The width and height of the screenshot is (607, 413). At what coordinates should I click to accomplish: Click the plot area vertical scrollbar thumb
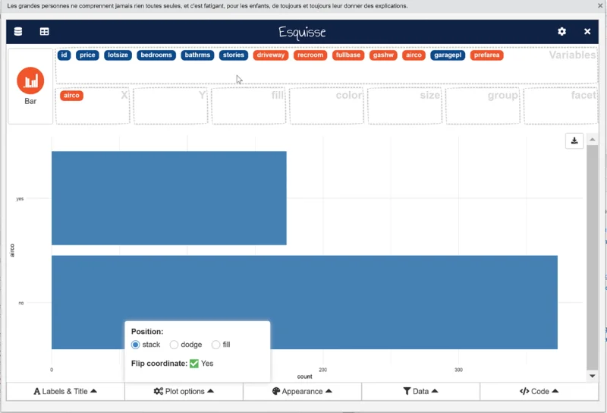(x=593, y=257)
